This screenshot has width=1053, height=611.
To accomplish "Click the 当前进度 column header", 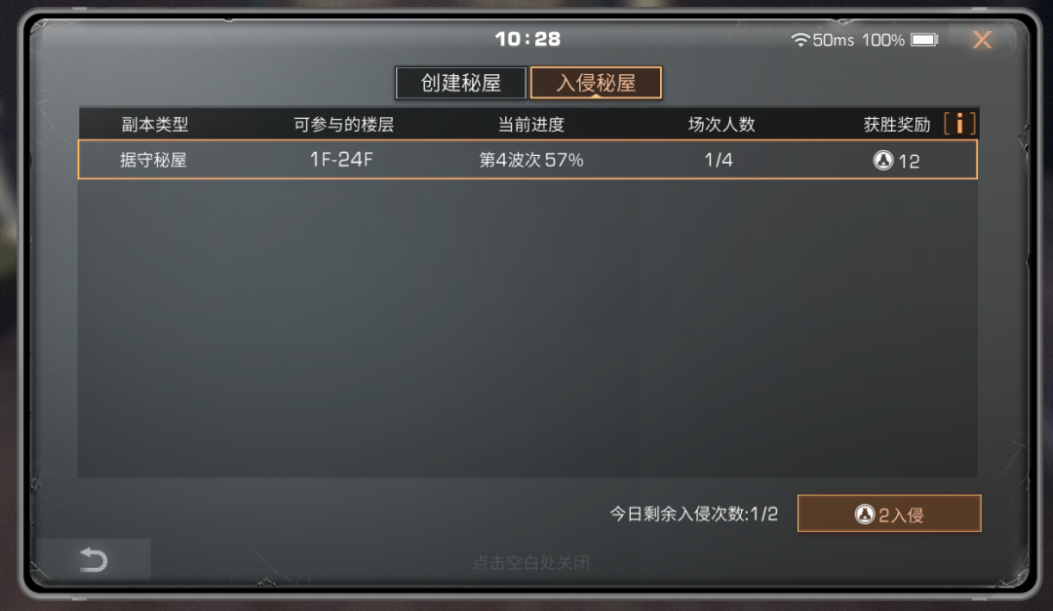I will [530, 124].
